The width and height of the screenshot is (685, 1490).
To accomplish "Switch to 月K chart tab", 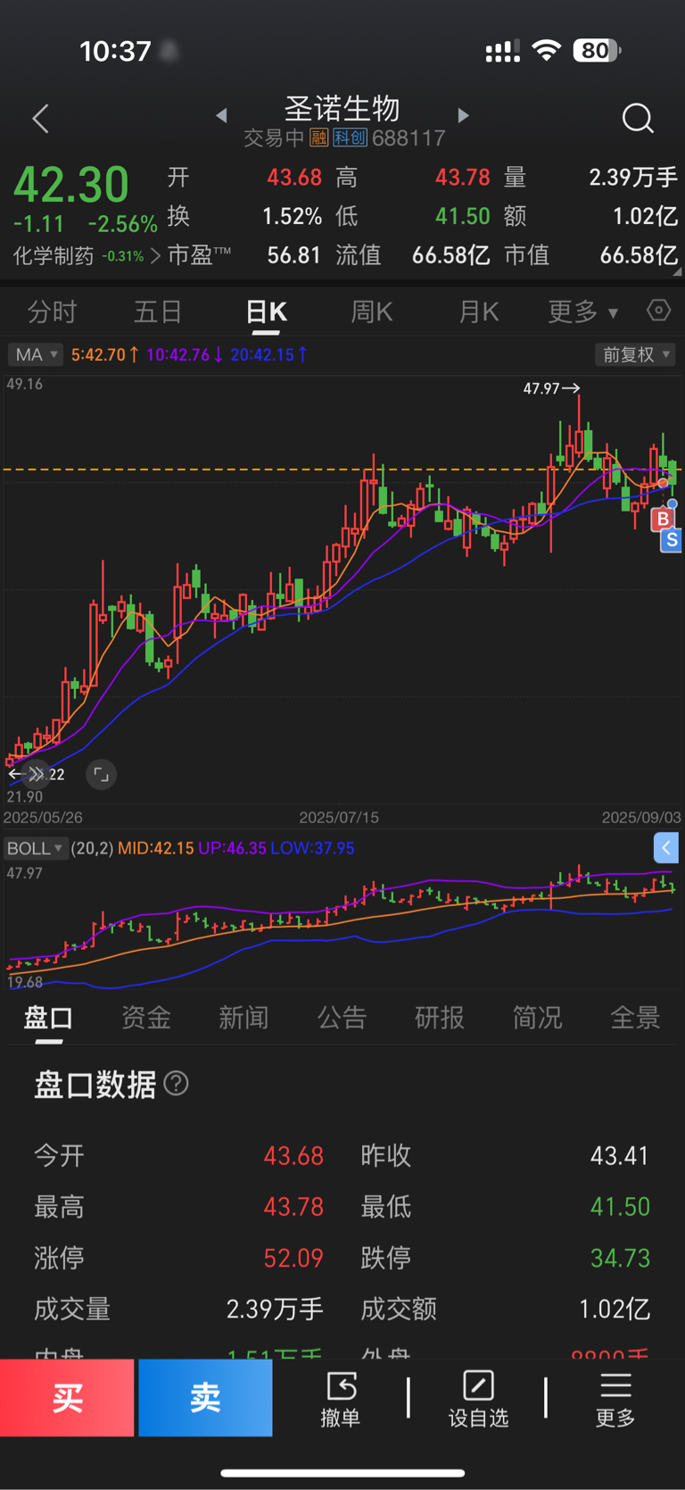I will click(x=479, y=312).
